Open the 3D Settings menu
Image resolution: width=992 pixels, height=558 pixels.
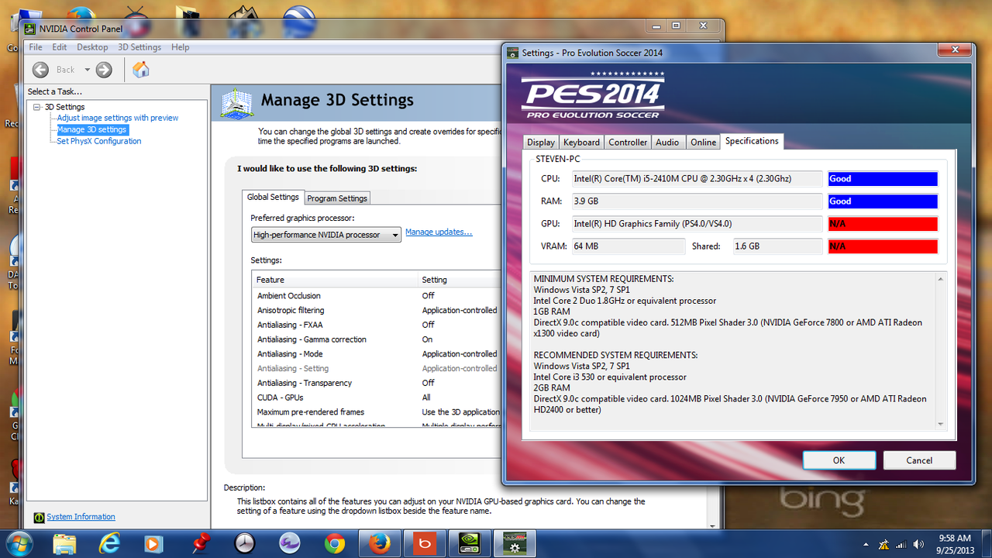[x=139, y=47]
